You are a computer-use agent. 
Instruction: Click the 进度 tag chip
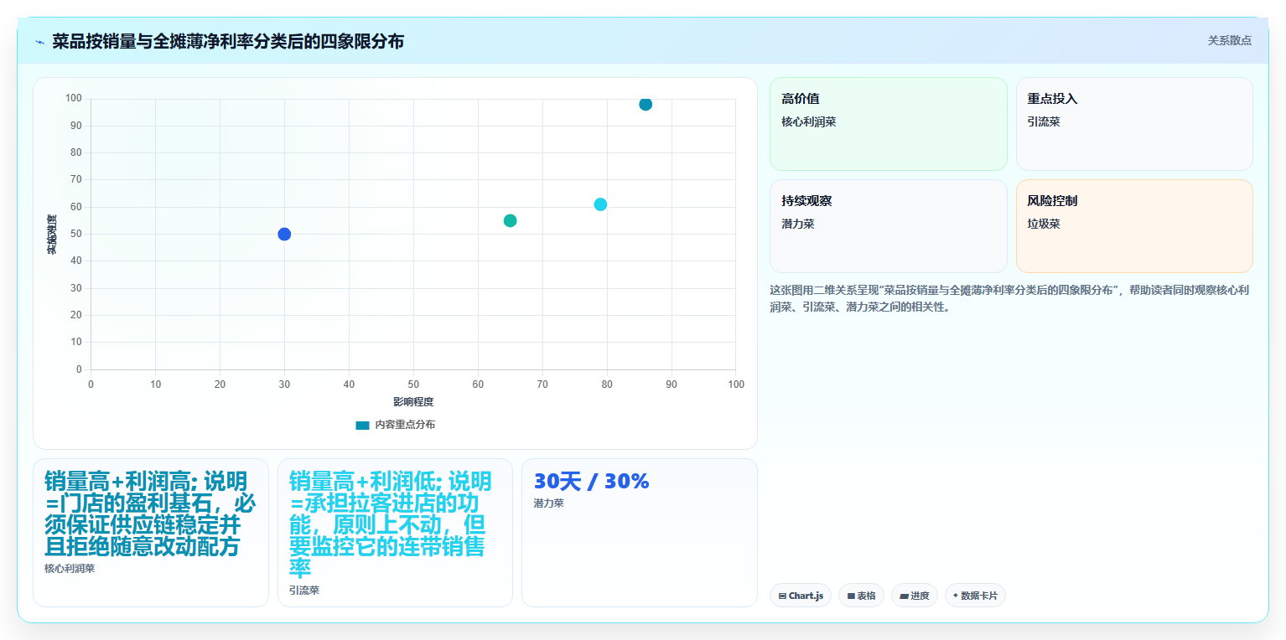[x=914, y=596]
